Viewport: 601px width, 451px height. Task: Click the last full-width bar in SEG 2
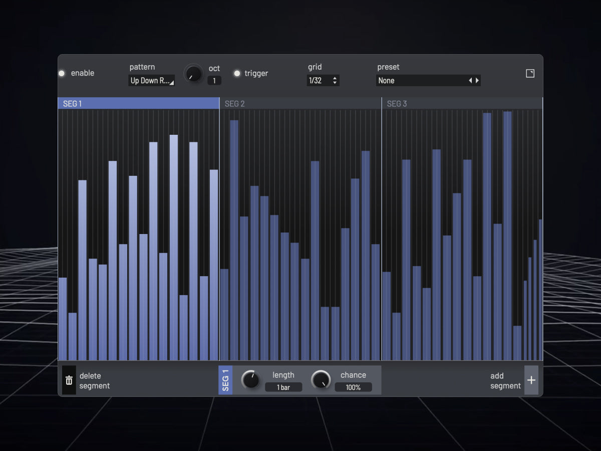[376, 302]
